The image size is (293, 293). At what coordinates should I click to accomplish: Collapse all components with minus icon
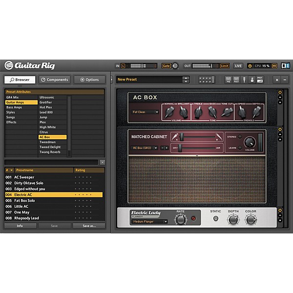click(x=285, y=80)
